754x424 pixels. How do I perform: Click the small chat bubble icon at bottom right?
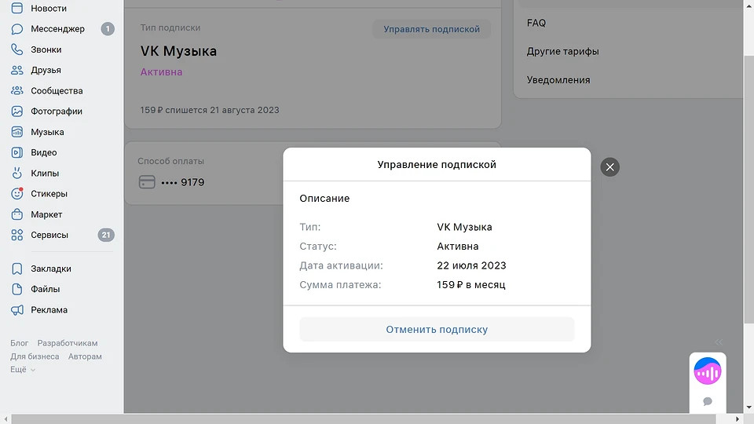point(707,401)
